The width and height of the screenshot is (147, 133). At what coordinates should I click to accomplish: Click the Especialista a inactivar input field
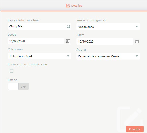coord(39,26)
